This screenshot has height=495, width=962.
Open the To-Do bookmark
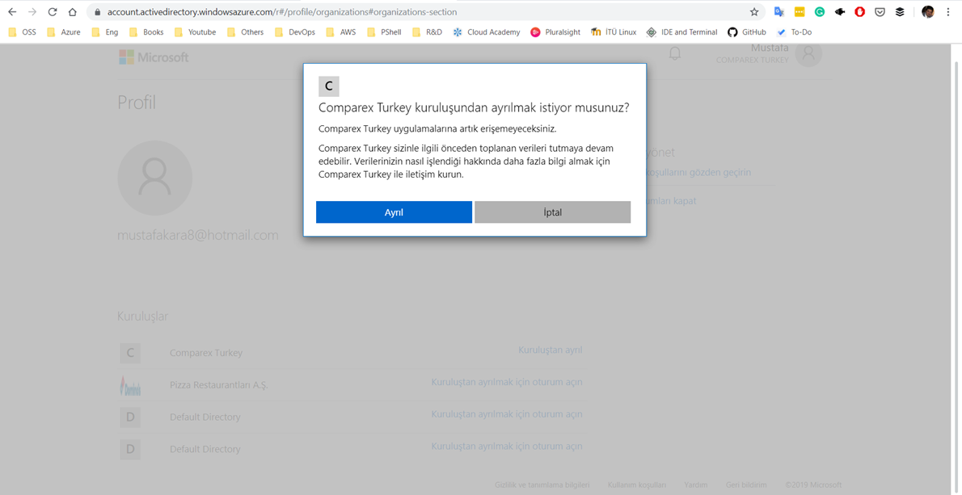(795, 31)
